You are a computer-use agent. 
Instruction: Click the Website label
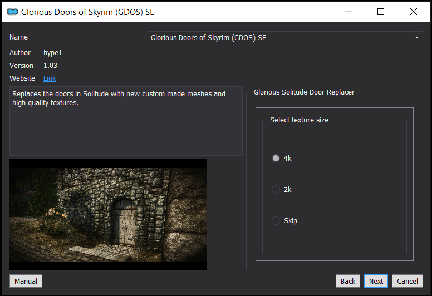22,78
